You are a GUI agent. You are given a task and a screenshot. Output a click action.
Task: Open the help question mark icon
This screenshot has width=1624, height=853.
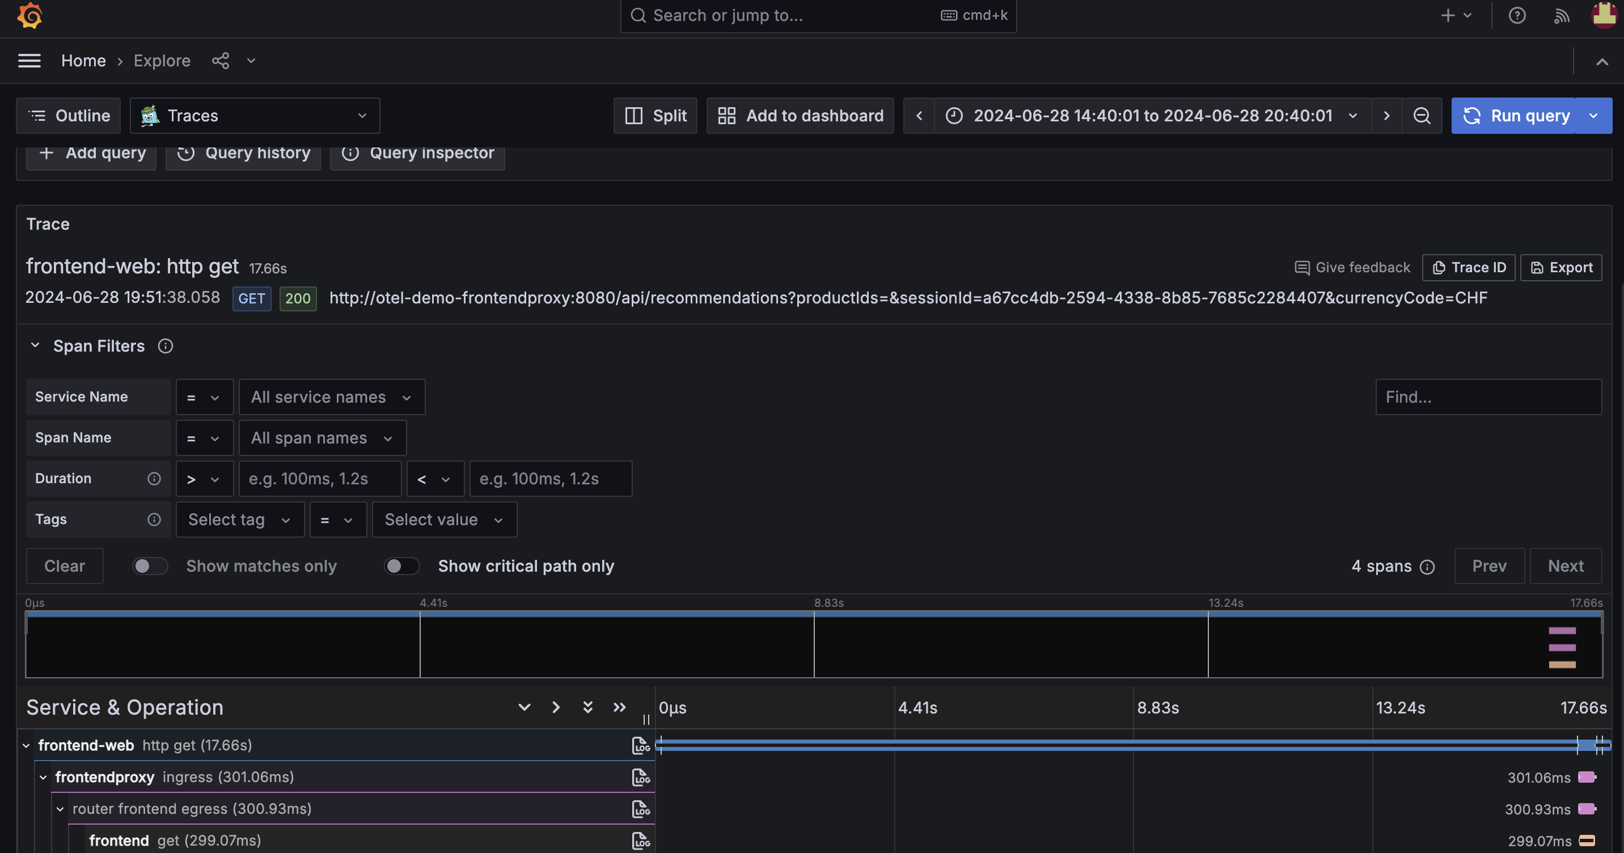tap(1517, 15)
